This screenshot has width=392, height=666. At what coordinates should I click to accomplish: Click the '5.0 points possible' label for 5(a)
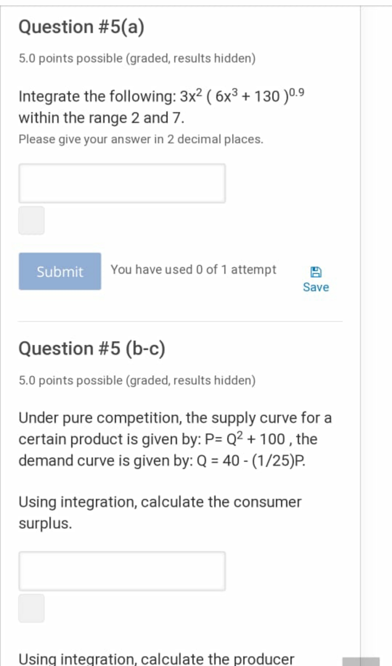pyautogui.click(x=137, y=58)
